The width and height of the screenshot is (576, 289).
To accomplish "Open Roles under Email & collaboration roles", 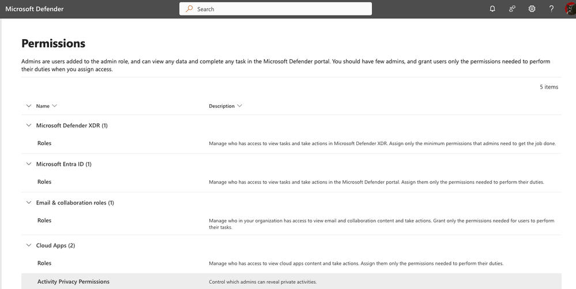I will (44, 220).
